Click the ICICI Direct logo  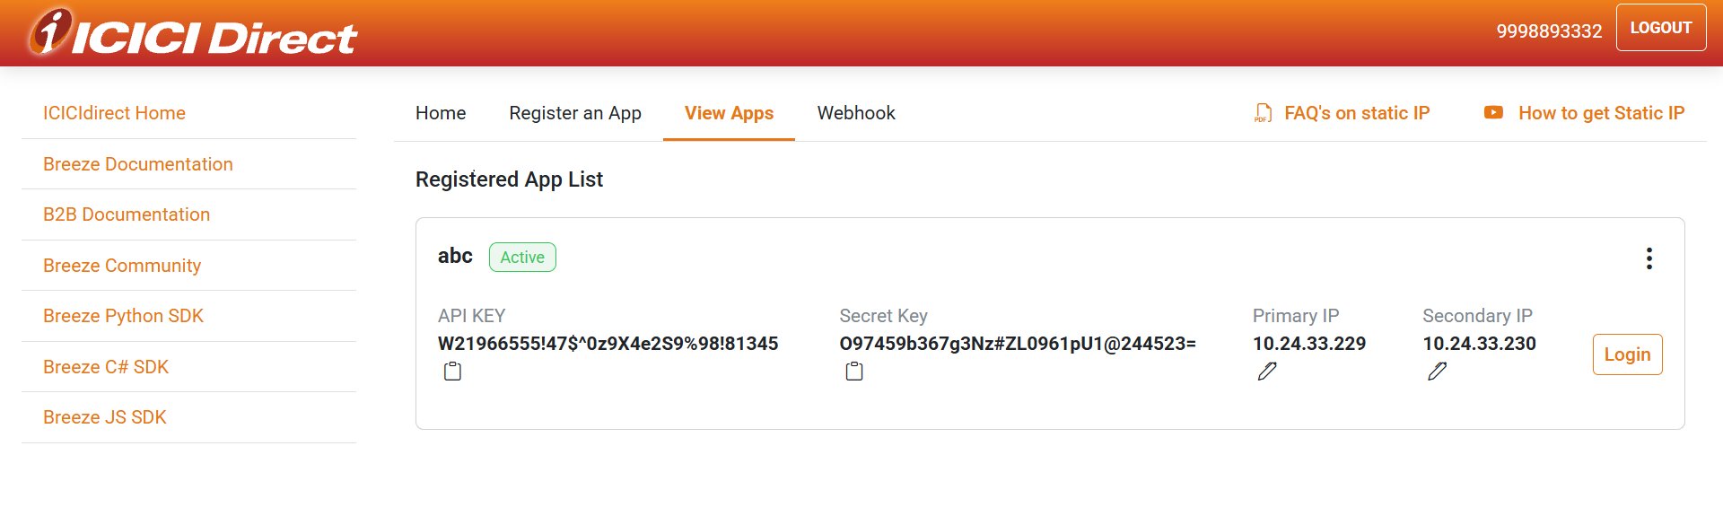point(193,33)
